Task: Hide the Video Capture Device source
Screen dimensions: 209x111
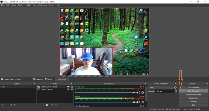Action: (x=68, y=87)
